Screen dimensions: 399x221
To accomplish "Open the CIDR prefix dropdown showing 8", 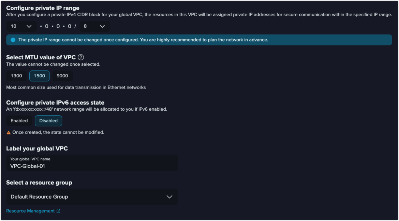I will click(95, 27).
